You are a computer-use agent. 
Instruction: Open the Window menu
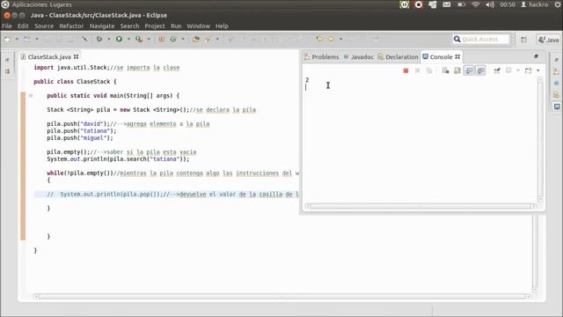pyautogui.click(x=198, y=26)
